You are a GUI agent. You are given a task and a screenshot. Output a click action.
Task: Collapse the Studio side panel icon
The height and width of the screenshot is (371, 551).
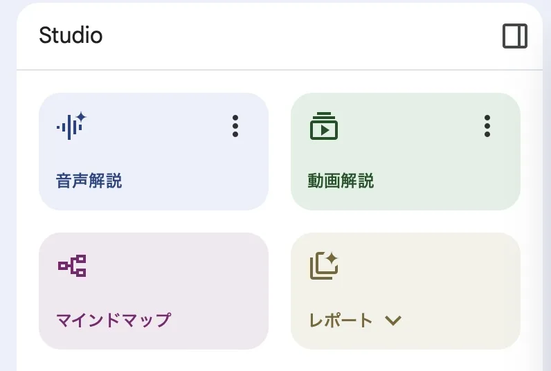click(515, 36)
